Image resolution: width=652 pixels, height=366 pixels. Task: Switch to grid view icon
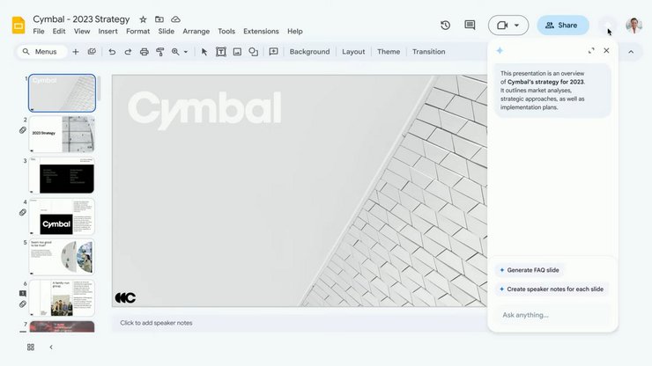(x=31, y=348)
